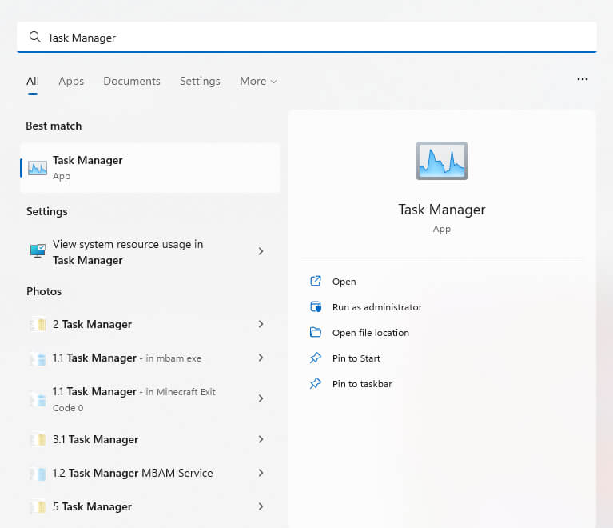This screenshot has height=528, width=613.
Task: Expand the More filter dropdown
Action: tap(258, 81)
